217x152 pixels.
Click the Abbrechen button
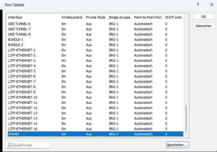point(203,26)
